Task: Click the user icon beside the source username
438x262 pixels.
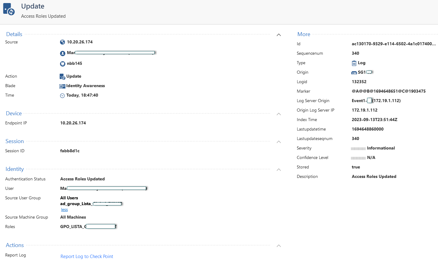Action: (x=62, y=53)
